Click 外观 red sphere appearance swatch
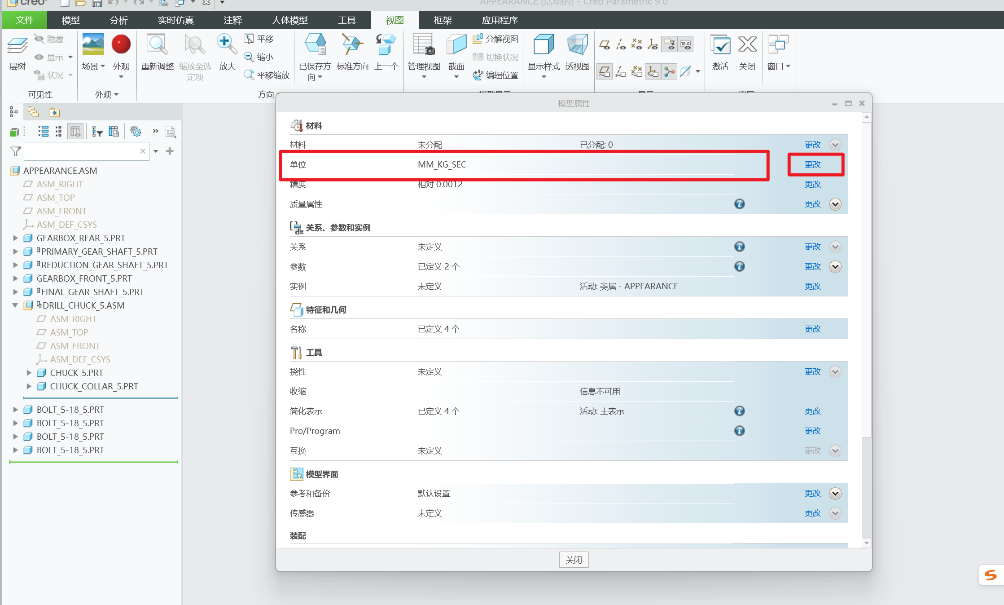This screenshot has width=1004, height=605. click(x=121, y=44)
